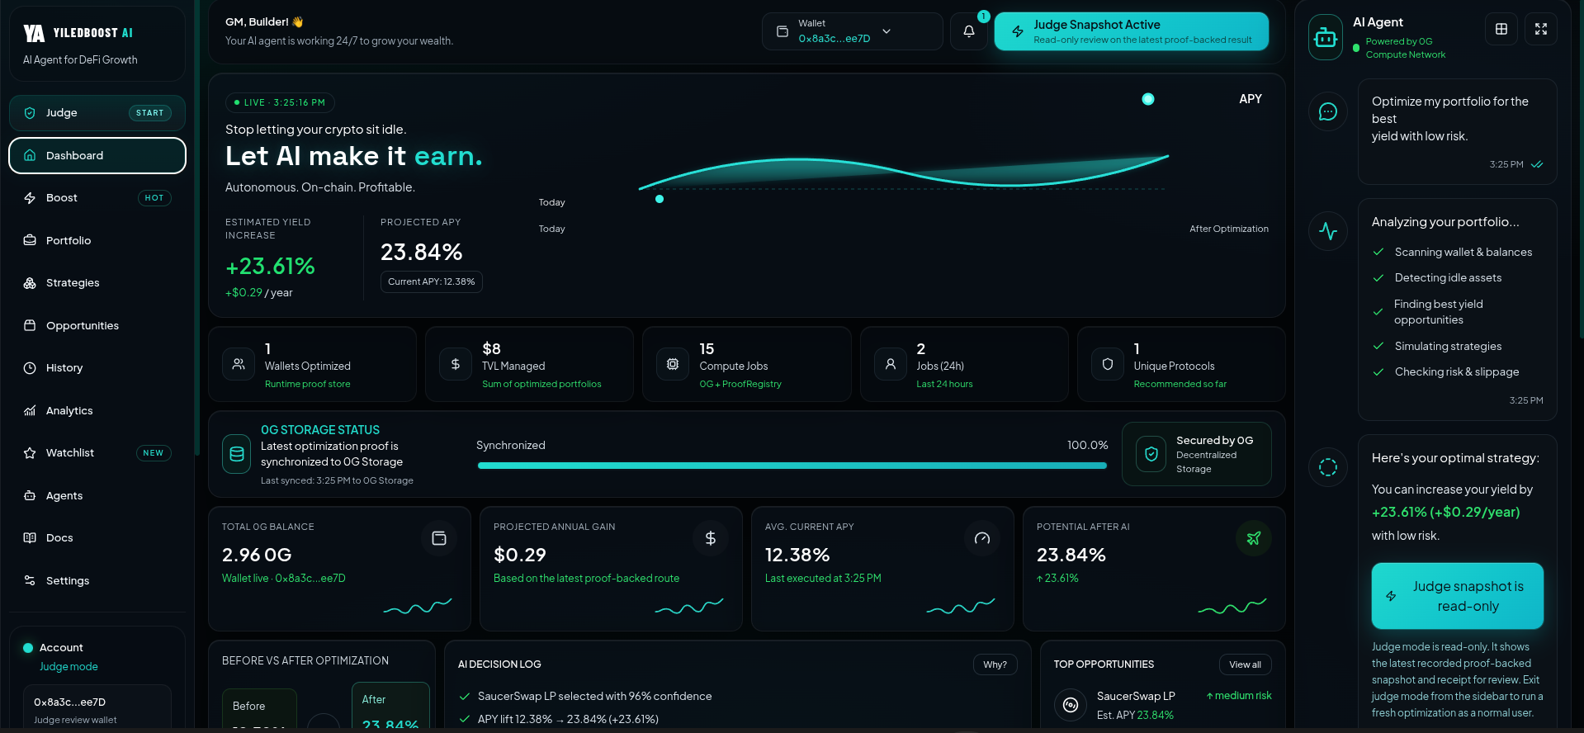Click the AI Agent grid layout icon
This screenshot has height=733, width=1584.
[1501, 29]
